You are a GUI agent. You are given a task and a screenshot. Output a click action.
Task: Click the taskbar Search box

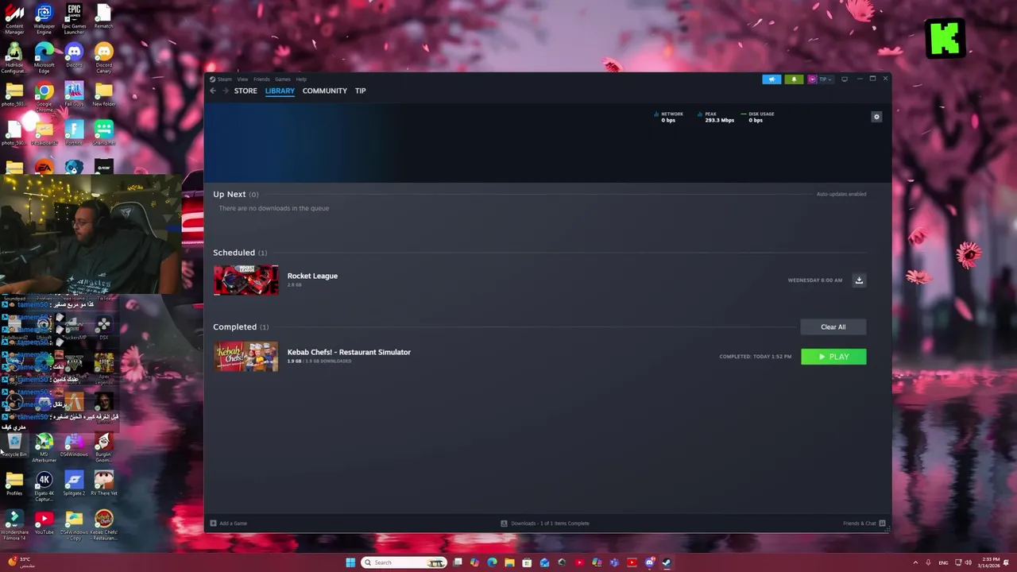coord(404,562)
